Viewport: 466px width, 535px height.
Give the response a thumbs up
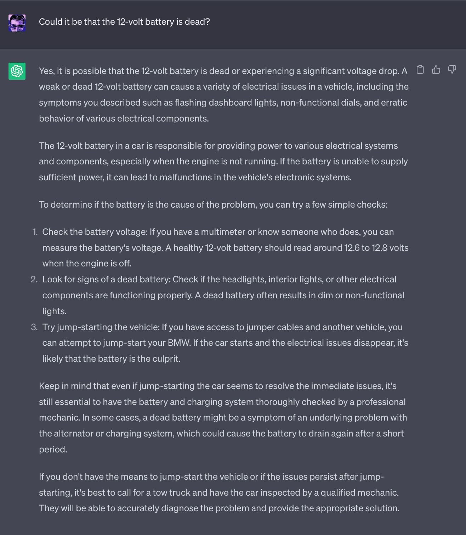[436, 69]
